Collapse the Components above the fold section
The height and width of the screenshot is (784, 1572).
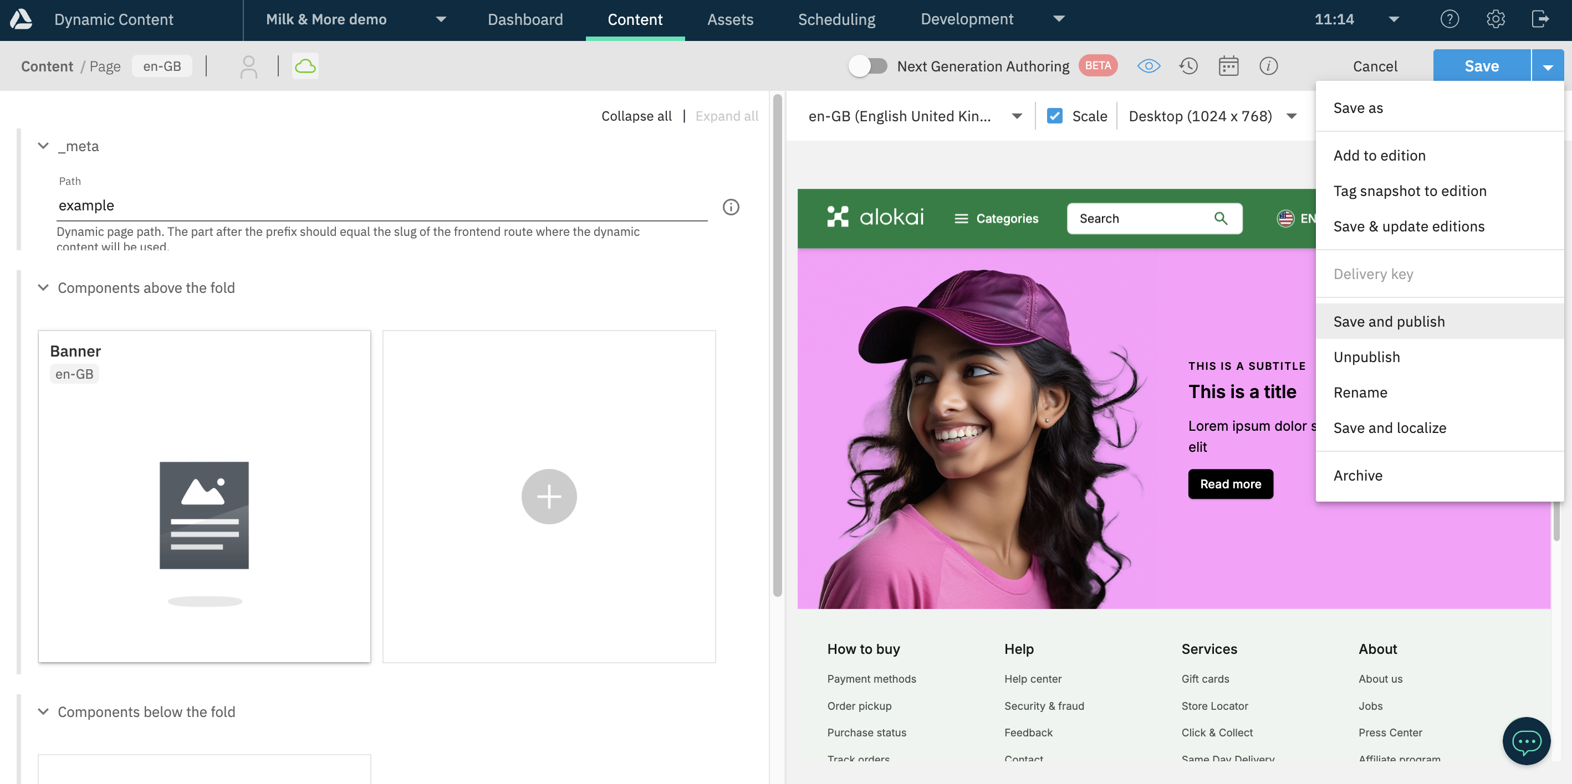43,288
